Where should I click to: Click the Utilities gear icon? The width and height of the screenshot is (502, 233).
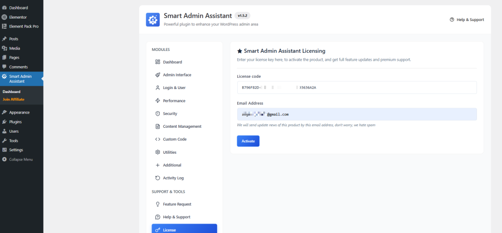pos(157,152)
